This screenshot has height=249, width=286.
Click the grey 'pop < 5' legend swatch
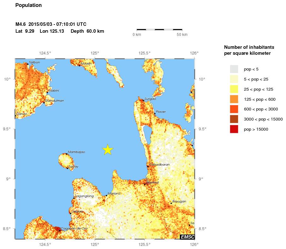pyautogui.click(x=234, y=69)
